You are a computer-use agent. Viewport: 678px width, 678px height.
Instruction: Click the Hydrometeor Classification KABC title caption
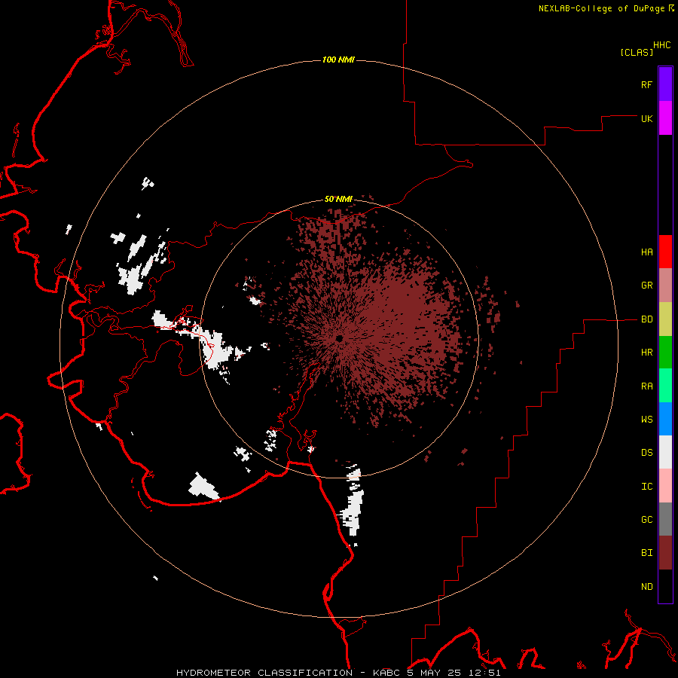tap(338, 673)
